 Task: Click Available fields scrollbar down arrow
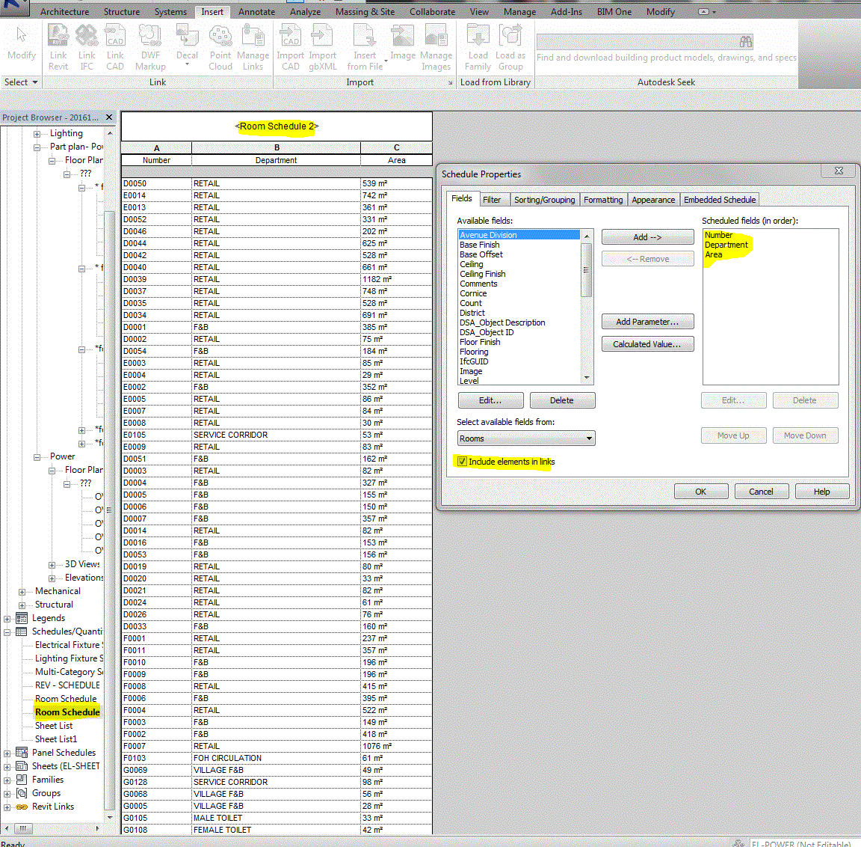tap(587, 378)
